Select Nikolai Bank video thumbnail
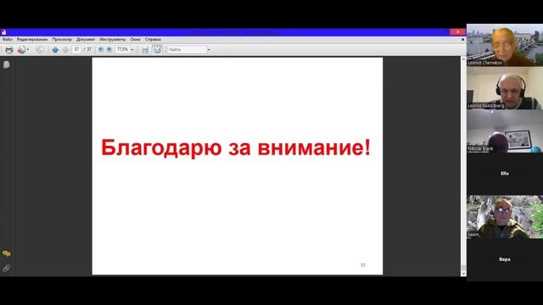Viewport: 543px width, 305px height. (505, 131)
